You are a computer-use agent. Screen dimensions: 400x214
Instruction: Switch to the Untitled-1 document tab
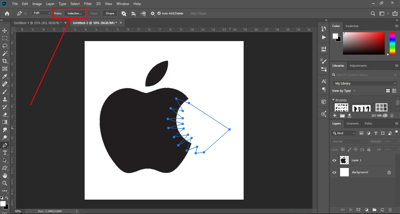coord(38,23)
